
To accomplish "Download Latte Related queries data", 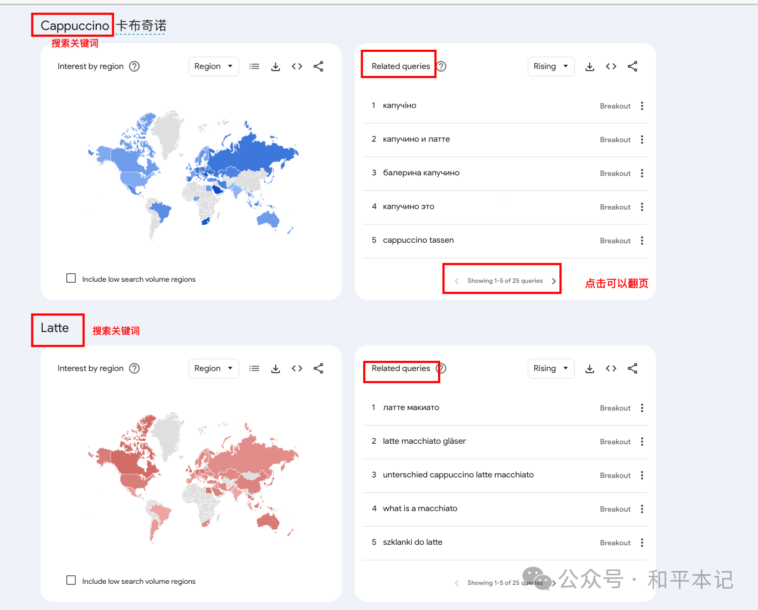I will coord(590,368).
